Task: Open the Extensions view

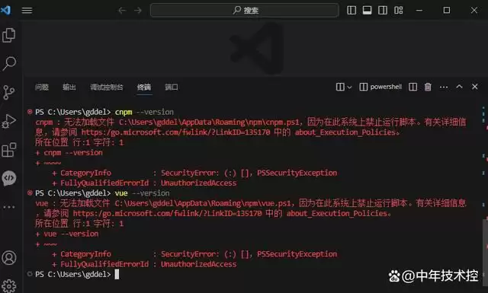Action: (x=8, y=150)
